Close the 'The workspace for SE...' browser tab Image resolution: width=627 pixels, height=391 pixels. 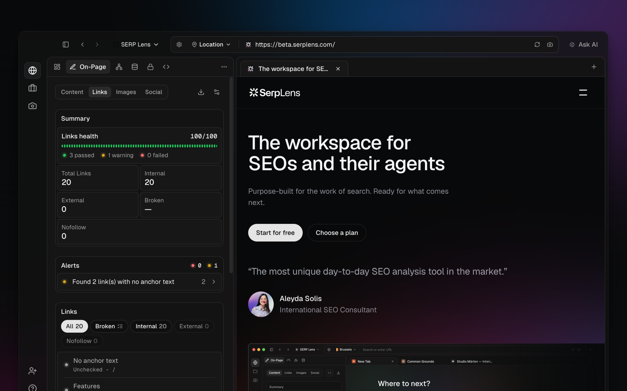[x=338, y=69]
